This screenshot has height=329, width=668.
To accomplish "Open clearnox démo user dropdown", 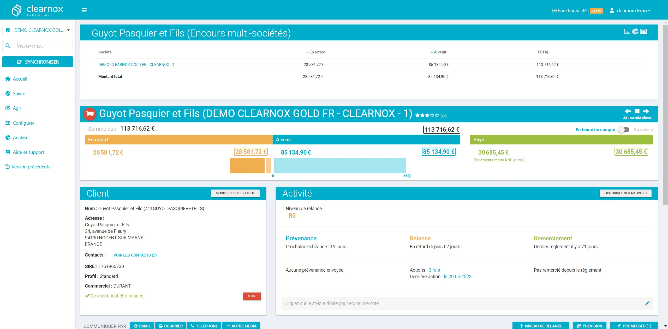I will [630, 11].
